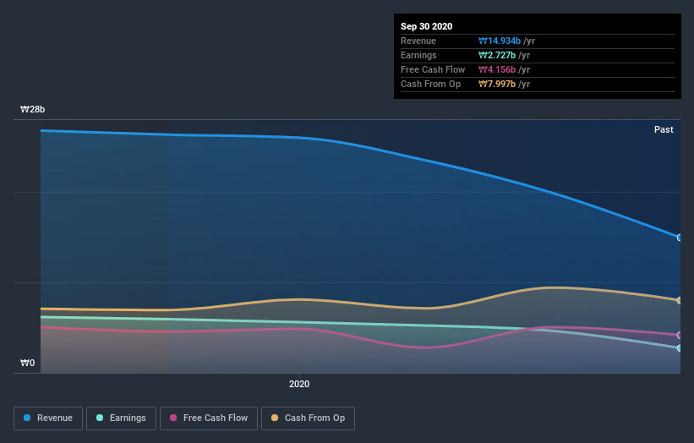Select the ₩4.156b free cash flow value
The image size is (694, 443).
[496, 69]
